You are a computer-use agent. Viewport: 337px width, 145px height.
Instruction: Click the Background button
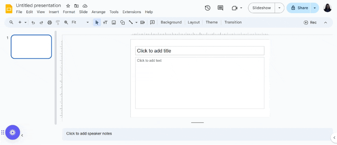171,22
